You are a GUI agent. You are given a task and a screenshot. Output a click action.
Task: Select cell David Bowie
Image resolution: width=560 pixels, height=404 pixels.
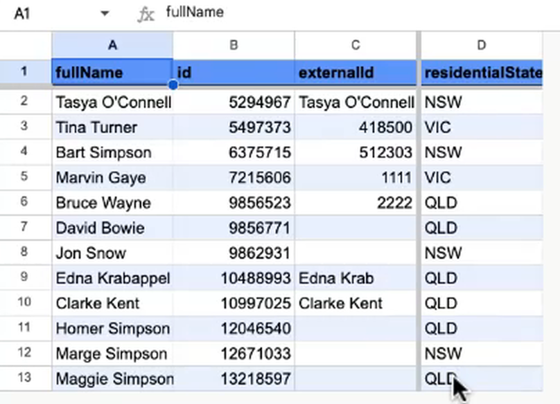112,228
